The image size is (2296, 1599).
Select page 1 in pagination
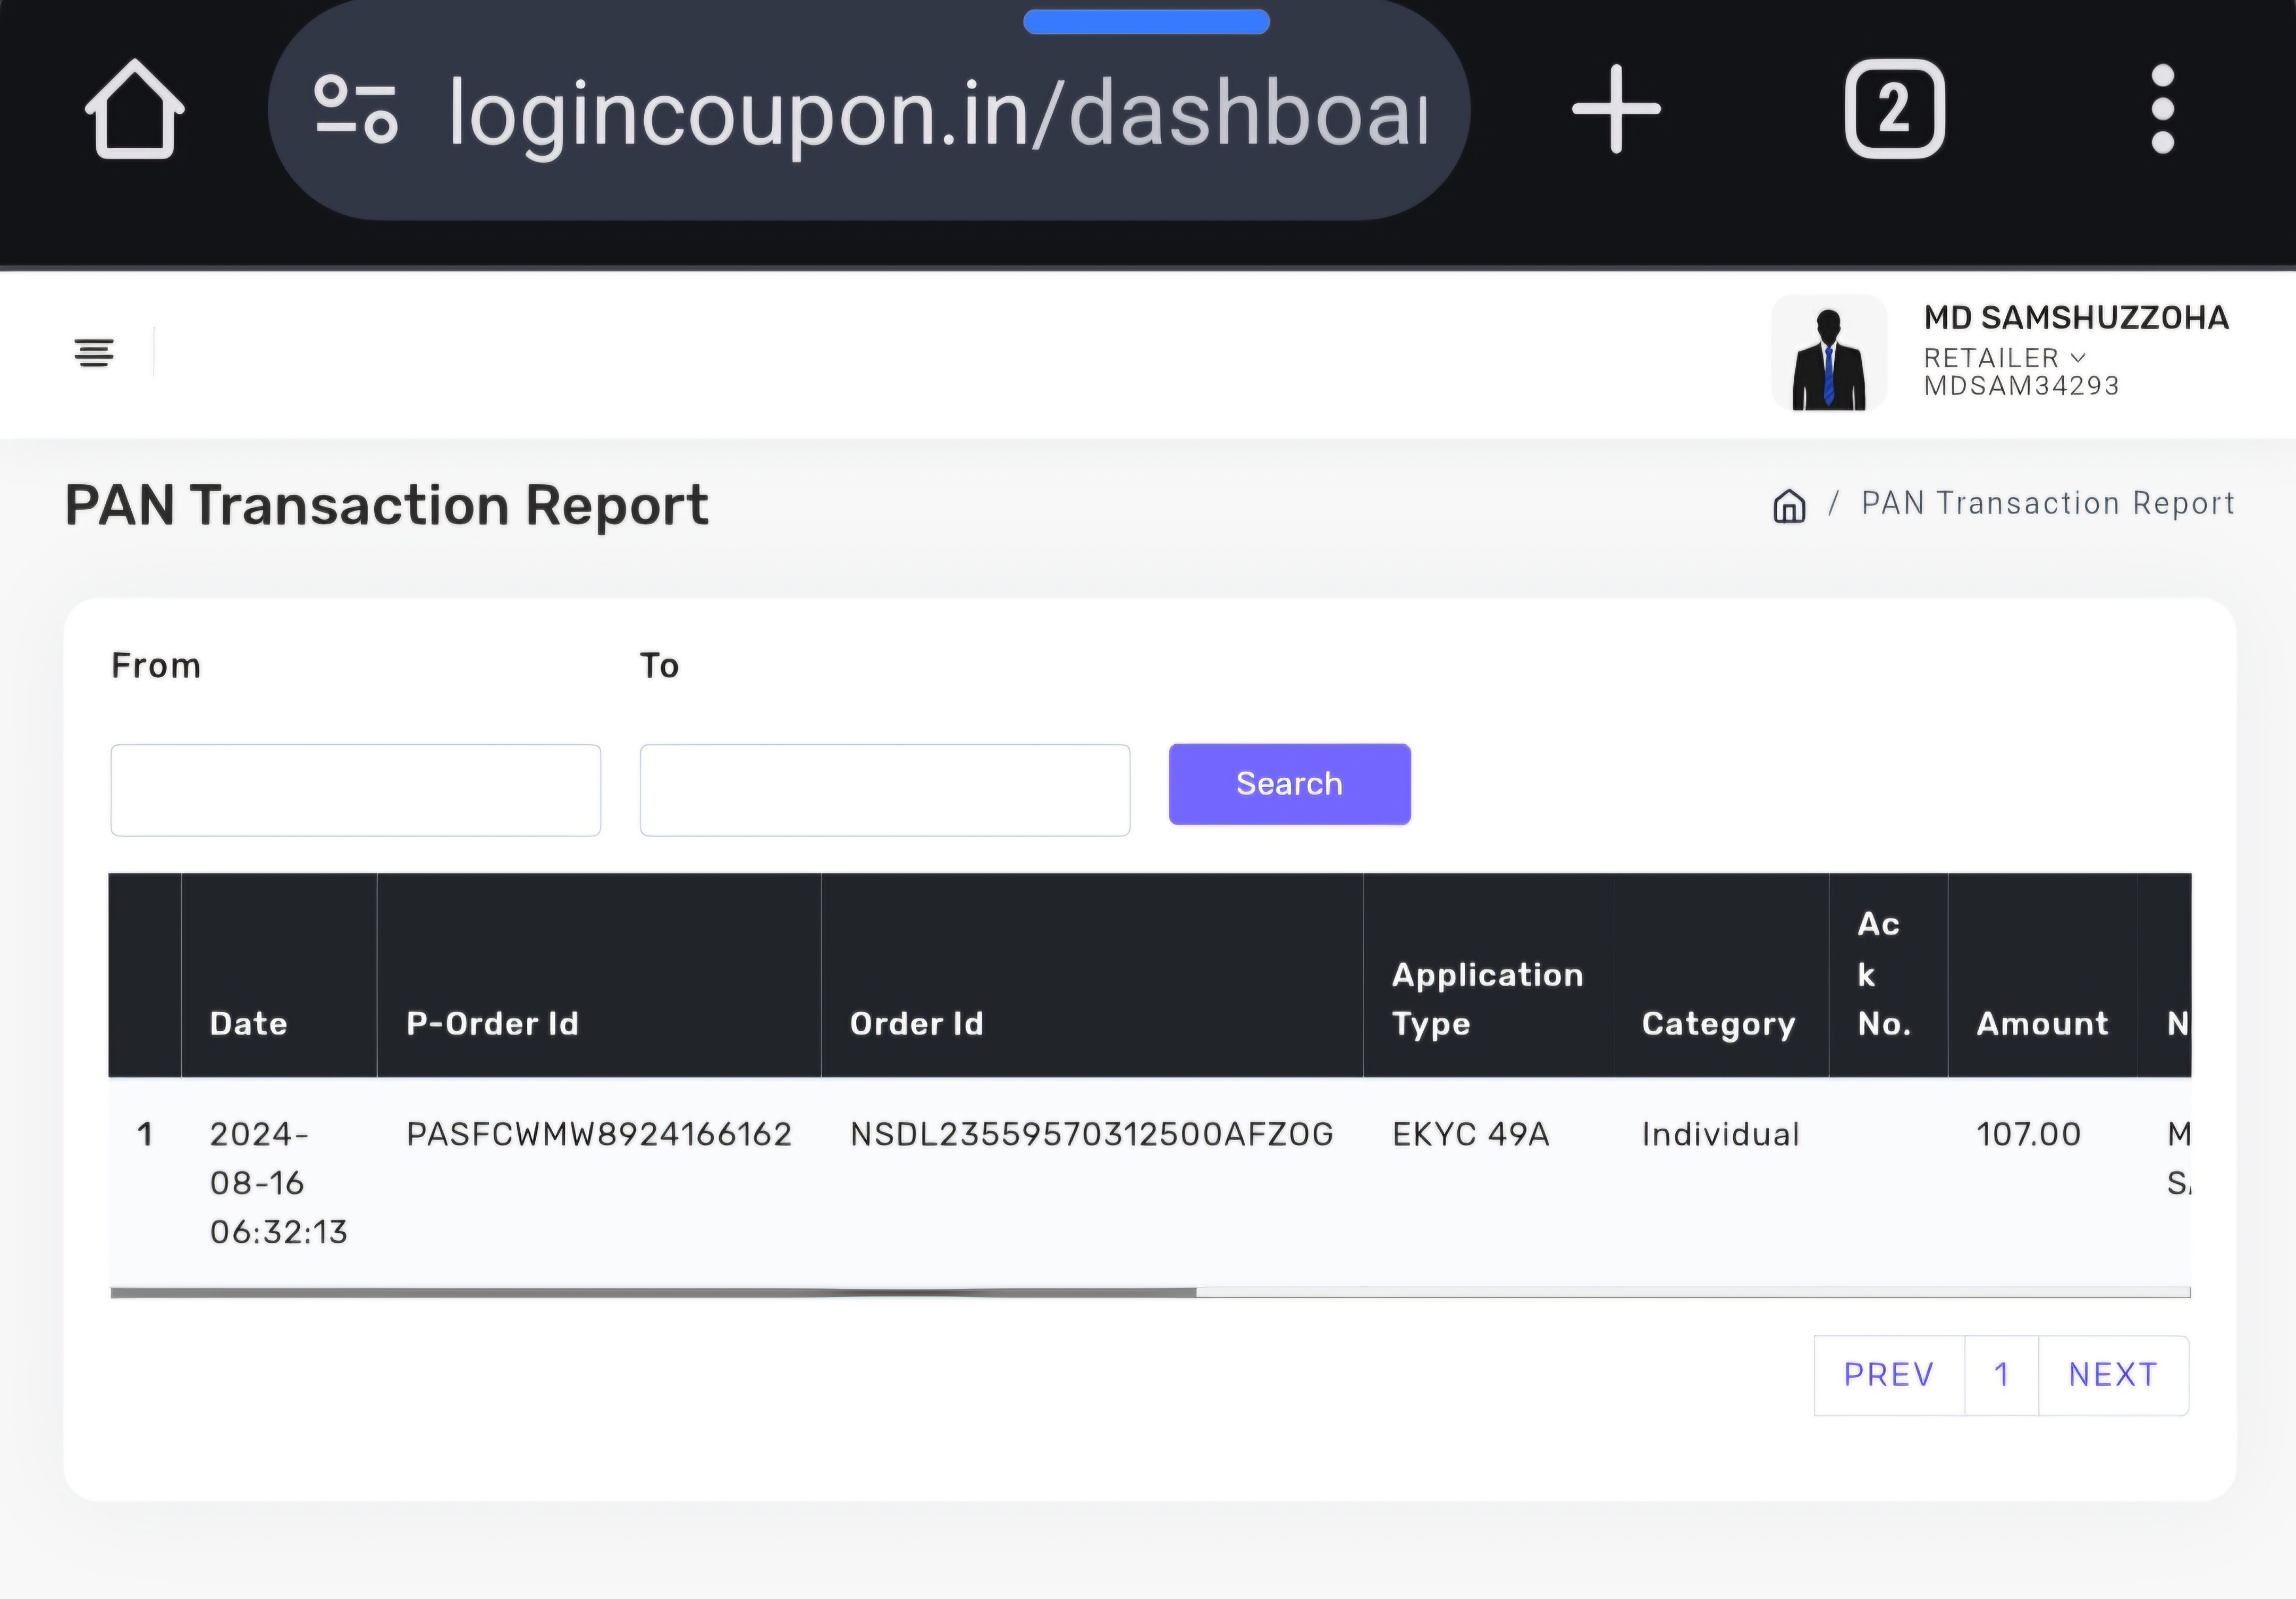point(2001,1375)
